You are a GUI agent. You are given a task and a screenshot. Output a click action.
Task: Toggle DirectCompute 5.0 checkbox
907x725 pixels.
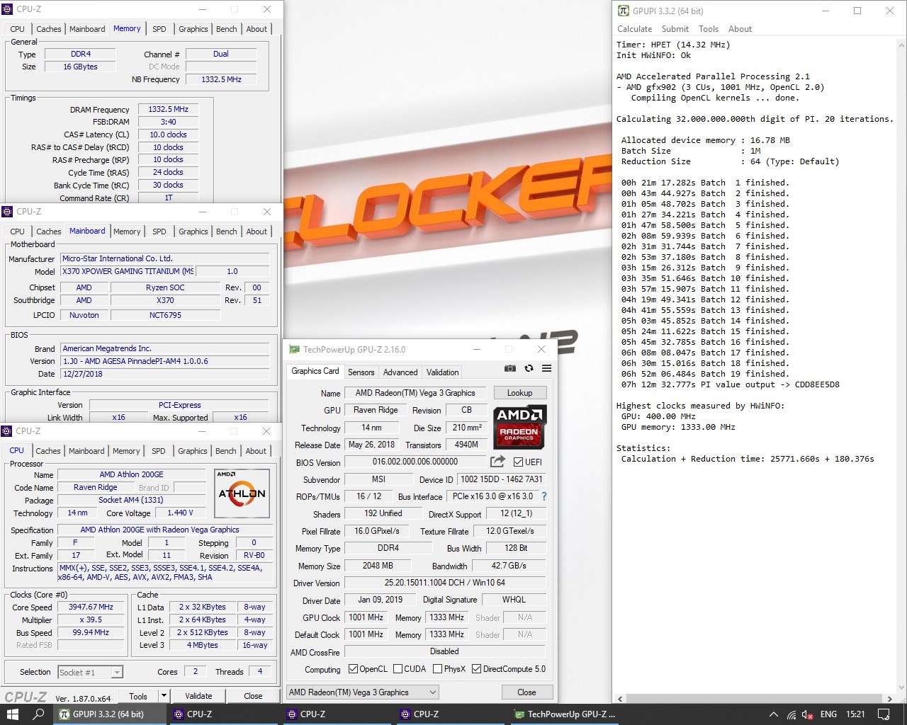(x=476, y=669)
